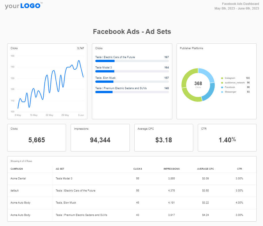The height and width of the screenshot is (226, 263).
Task: Click the 3,747 total in the Clicks chart card
Action: pyautogui.click(x=80, y=48)
